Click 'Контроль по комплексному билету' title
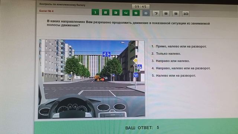238x134 pixels. (62, 4)
